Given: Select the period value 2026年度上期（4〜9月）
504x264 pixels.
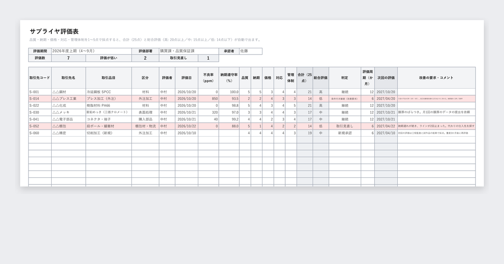Looking at the screenshot, I should click(x=92, y=51).
